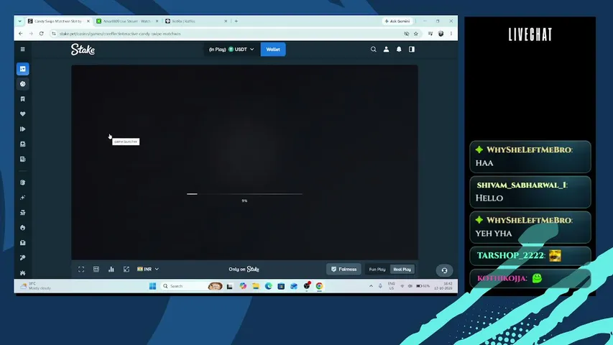Reload the current page

click(x=42, y=34)
